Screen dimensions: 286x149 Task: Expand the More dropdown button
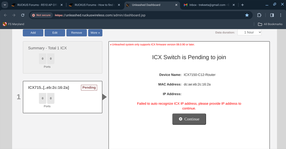pos(95,33)
